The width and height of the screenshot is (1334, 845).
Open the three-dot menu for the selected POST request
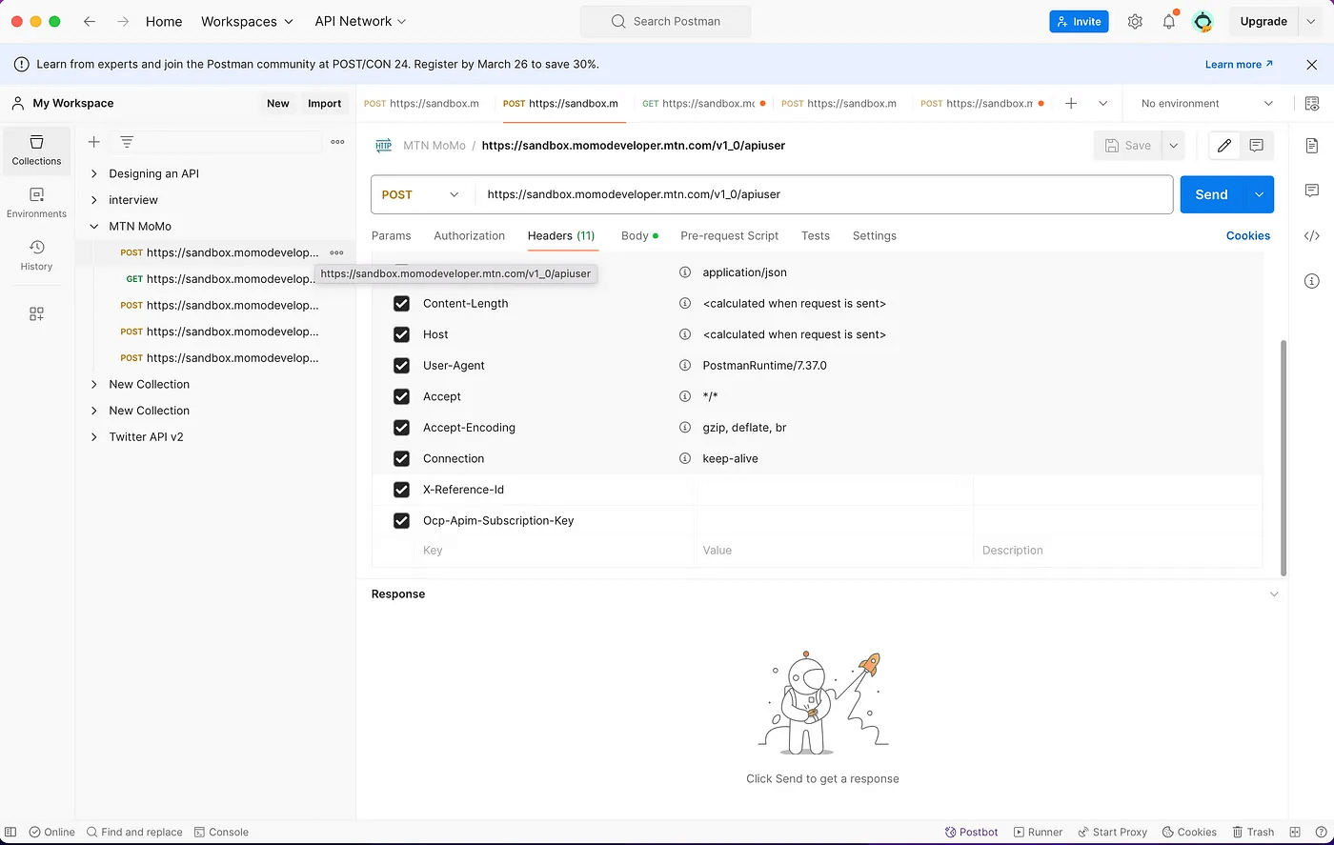336,252
